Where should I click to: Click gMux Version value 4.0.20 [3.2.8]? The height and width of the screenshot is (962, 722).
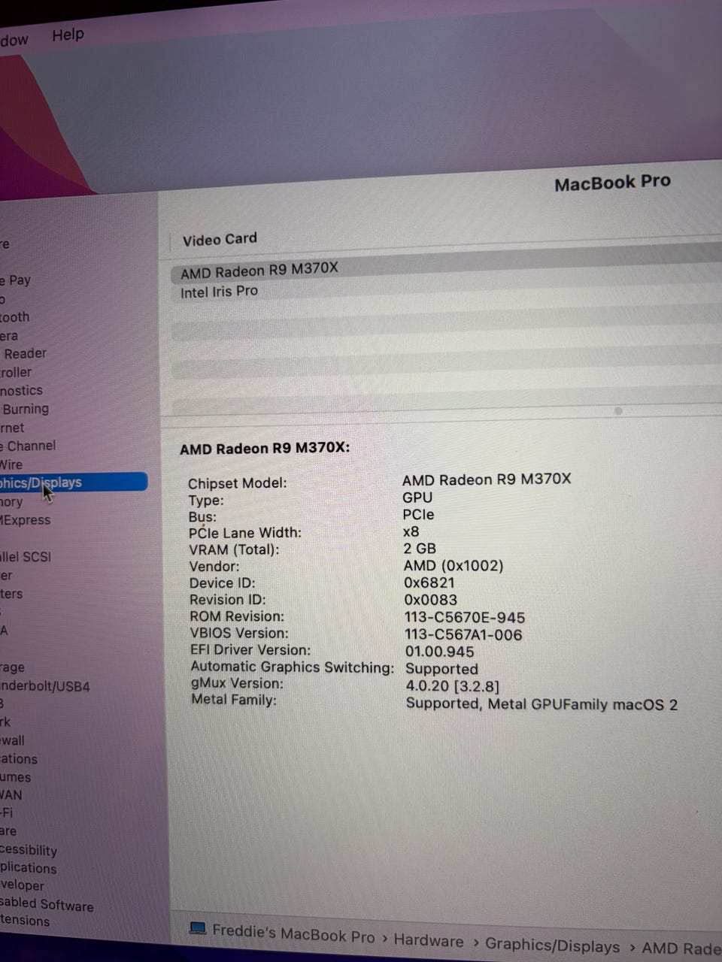click(x=452, y=686)
